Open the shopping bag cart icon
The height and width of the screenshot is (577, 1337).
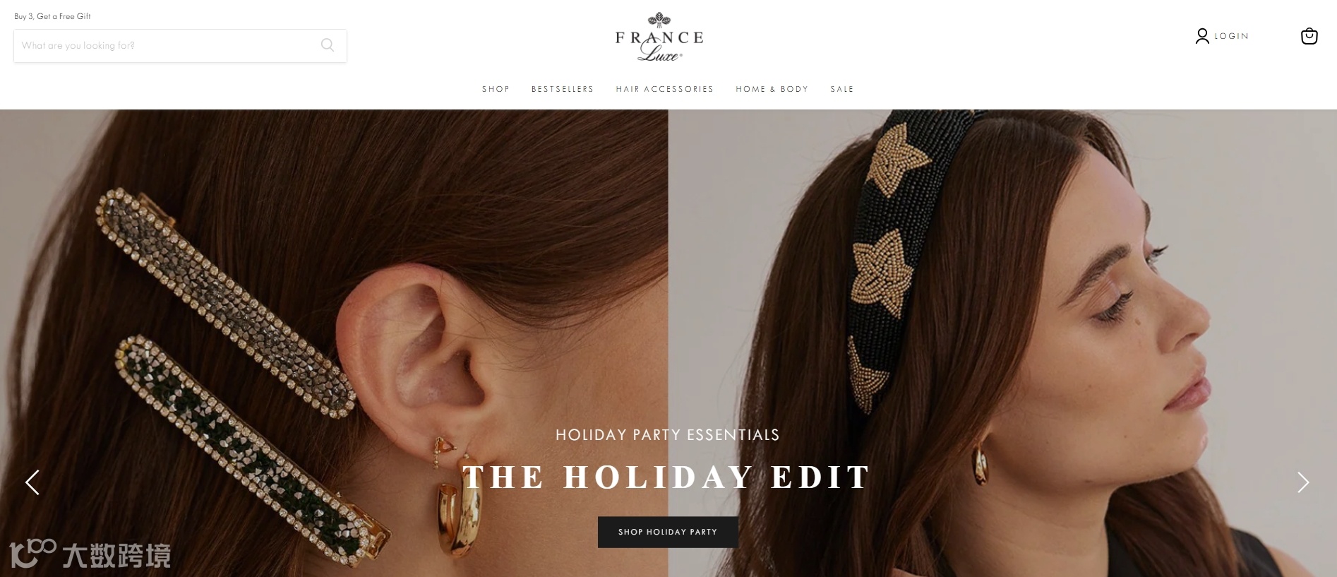point(1309,36)
